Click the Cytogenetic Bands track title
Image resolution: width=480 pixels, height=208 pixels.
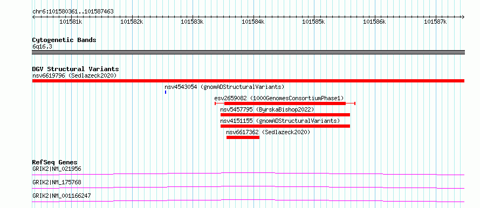pos(64,40)
